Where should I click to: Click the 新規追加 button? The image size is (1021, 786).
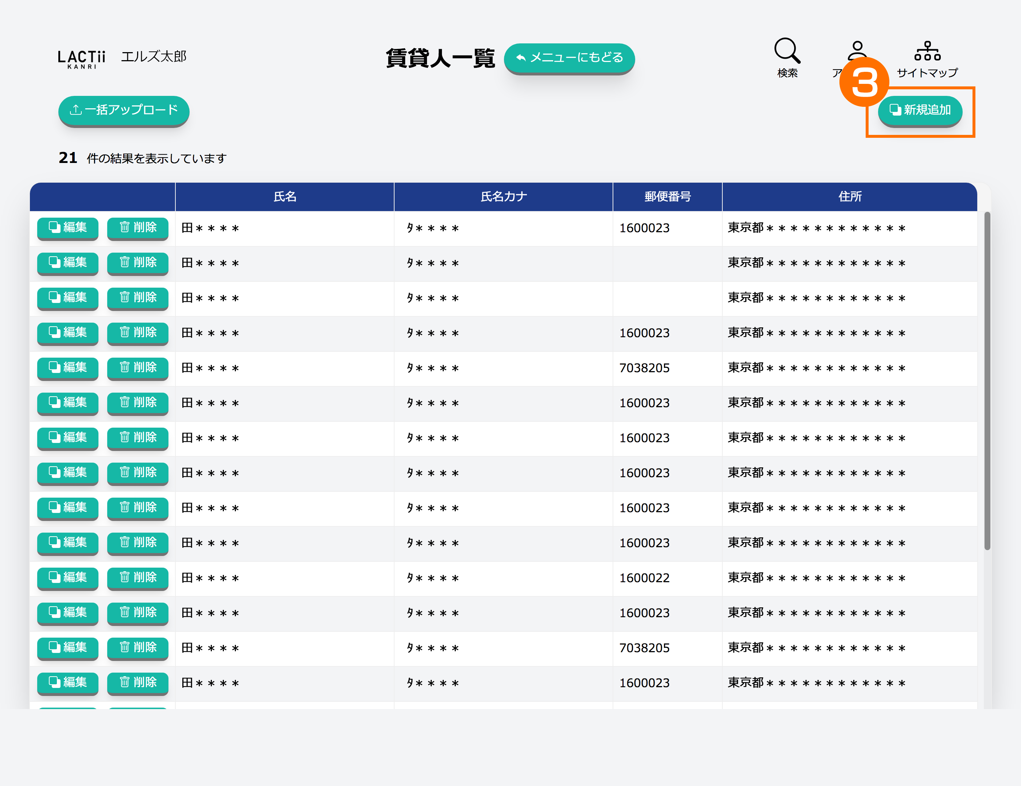pos(920,110)
